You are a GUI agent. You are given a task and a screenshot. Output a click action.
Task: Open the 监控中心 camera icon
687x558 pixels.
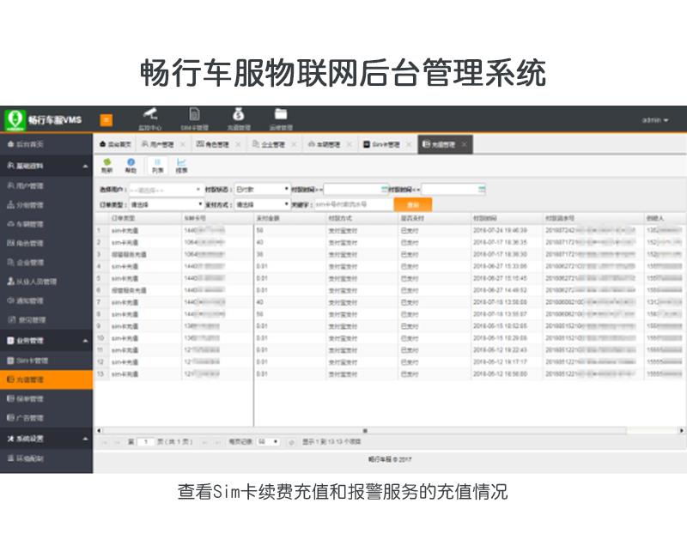[x=151, y=114]
